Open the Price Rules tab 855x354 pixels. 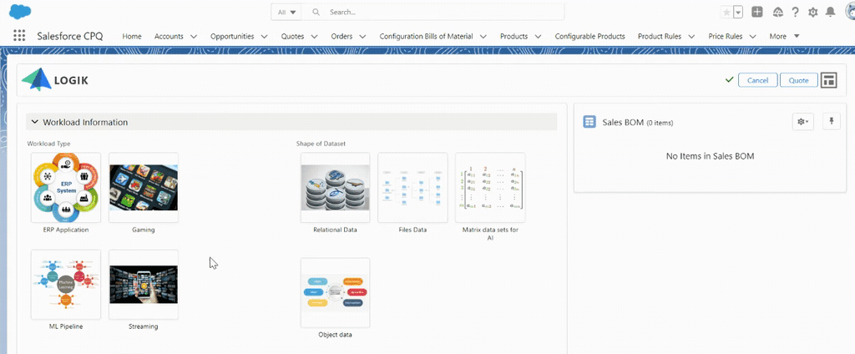(x=726, y=37)
